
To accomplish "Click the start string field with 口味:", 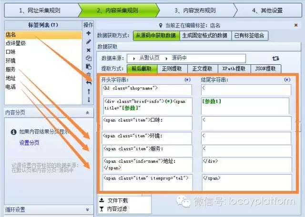I will pos(147,123).
